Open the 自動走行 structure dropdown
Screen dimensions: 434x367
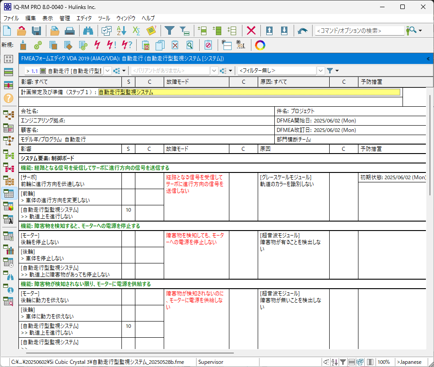tap(107, 71)
